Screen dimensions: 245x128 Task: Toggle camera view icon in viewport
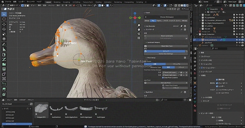139,34
